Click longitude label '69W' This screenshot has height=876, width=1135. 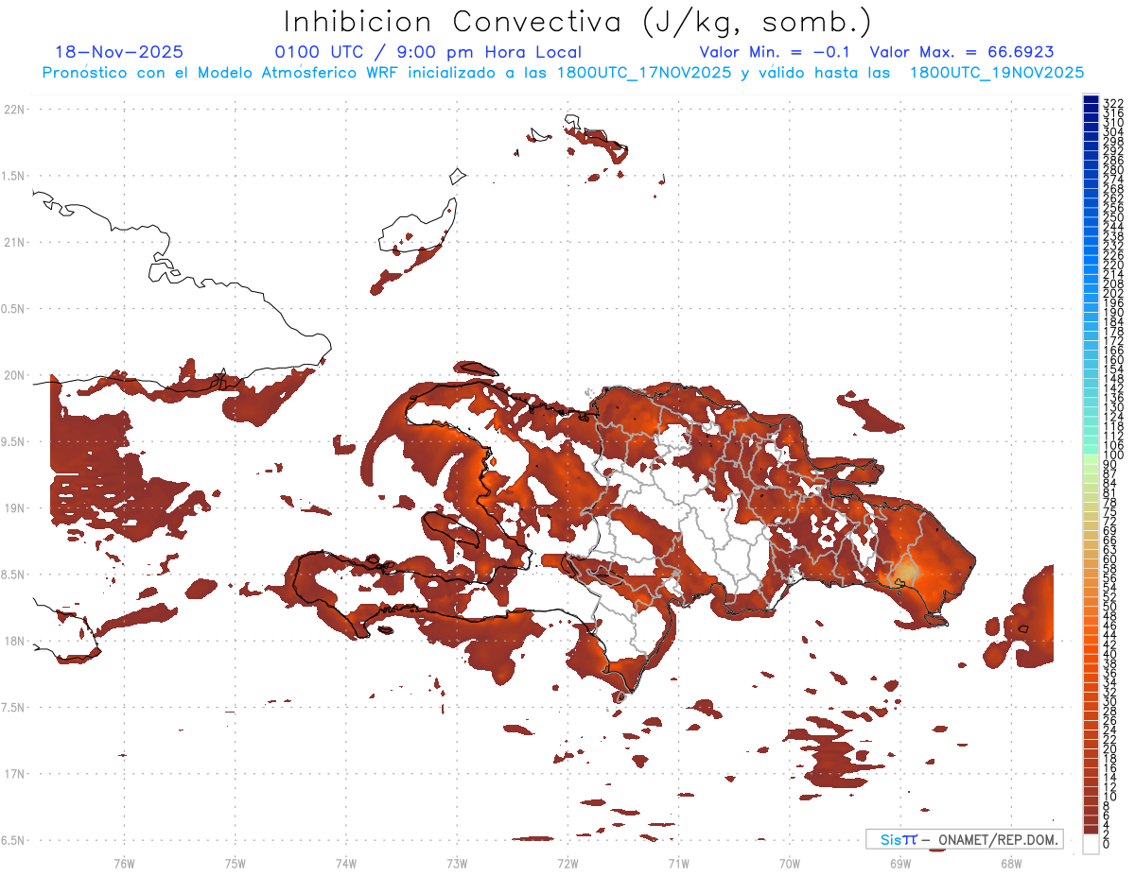(x=899, y=862)
